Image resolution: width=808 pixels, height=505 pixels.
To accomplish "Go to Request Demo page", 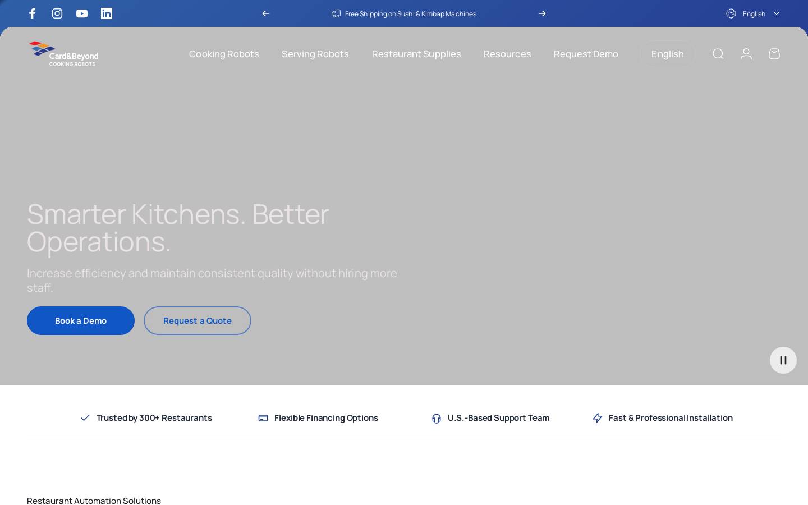I will coord(586,54).
